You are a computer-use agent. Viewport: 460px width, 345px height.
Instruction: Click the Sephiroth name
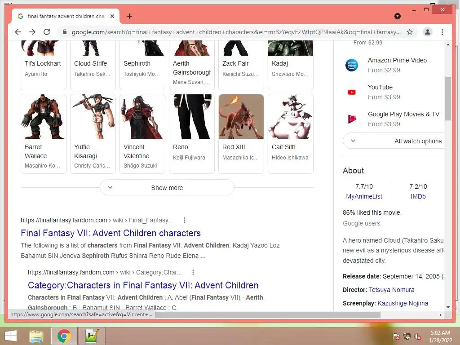[x=137, y=63]
